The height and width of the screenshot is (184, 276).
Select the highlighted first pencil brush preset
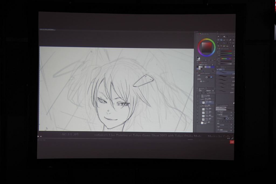(226, 73)
